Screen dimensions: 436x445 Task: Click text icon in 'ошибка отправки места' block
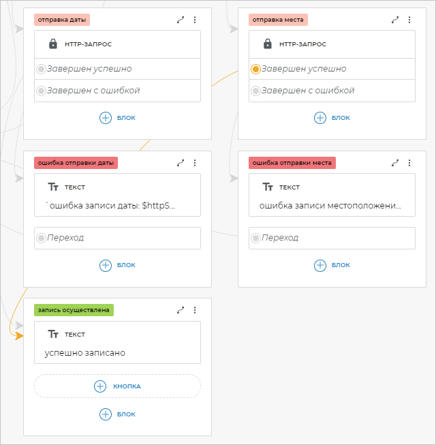[x=268, y=187]
